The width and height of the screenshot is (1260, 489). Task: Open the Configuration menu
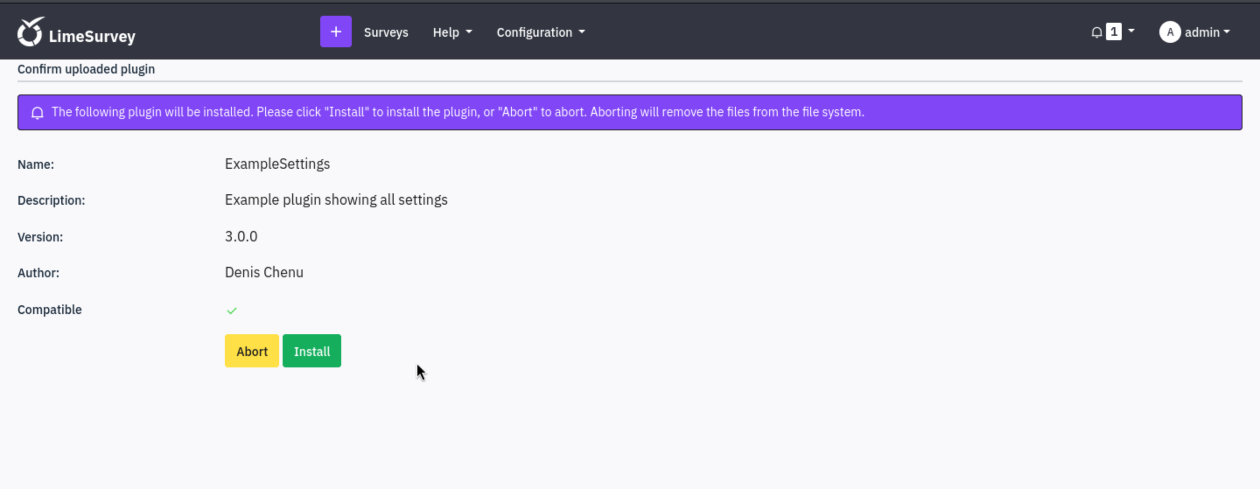click(534, 32)
